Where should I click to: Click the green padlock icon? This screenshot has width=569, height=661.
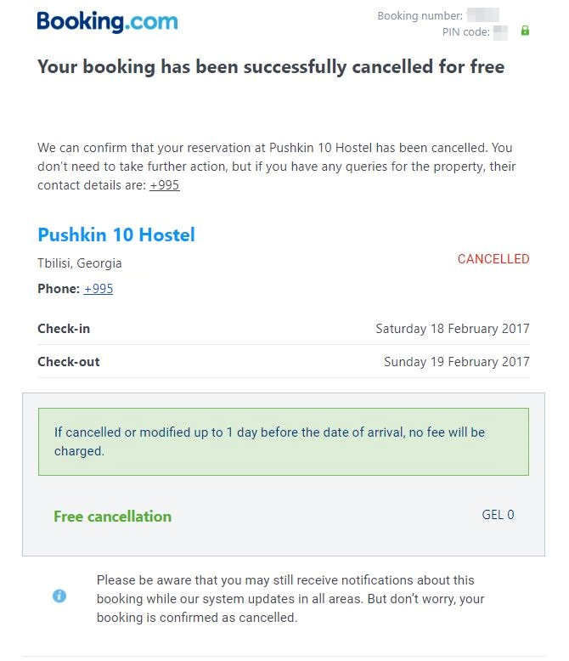pos(525,31)
